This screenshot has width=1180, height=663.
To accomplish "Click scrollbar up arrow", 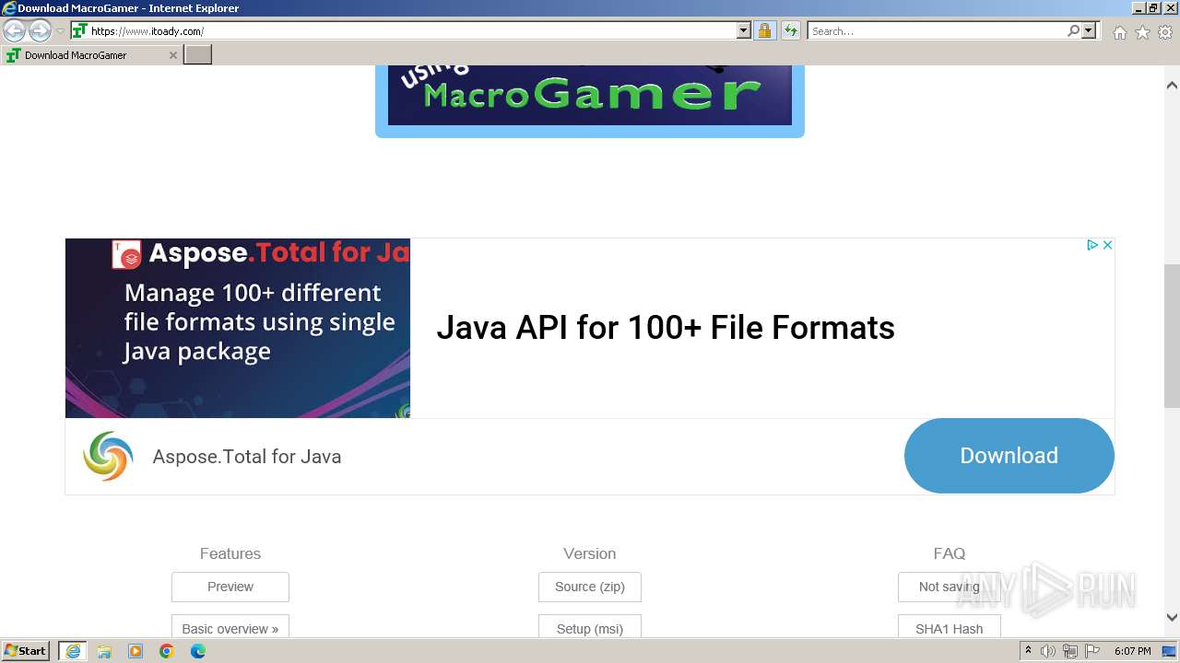I will (1172, 85).
